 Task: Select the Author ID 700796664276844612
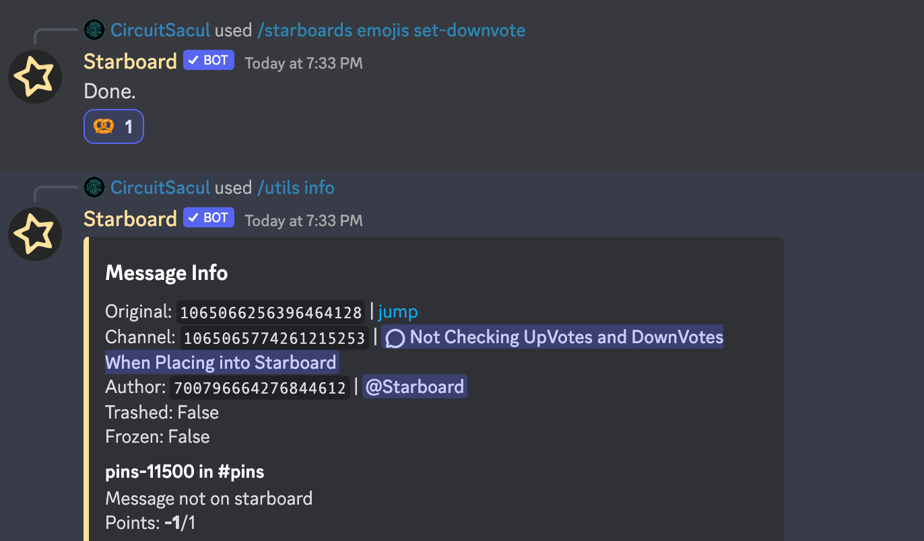tap(260, 388)
